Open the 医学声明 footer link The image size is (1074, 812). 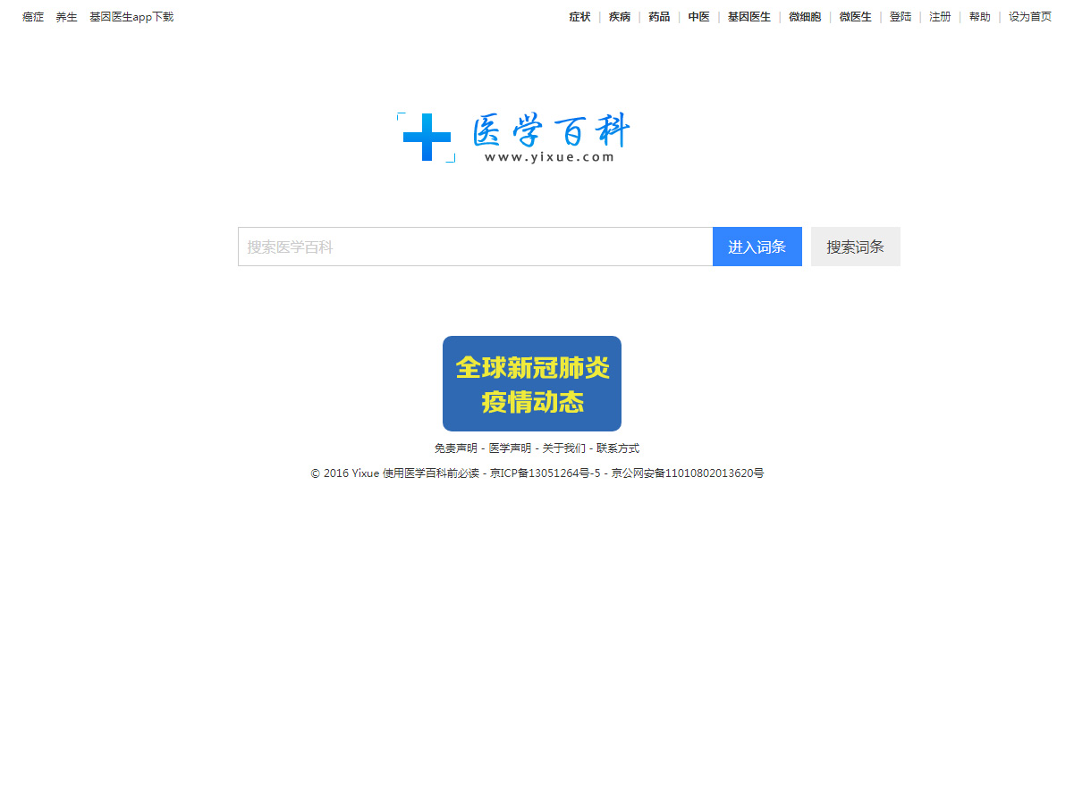pos(510,448)
